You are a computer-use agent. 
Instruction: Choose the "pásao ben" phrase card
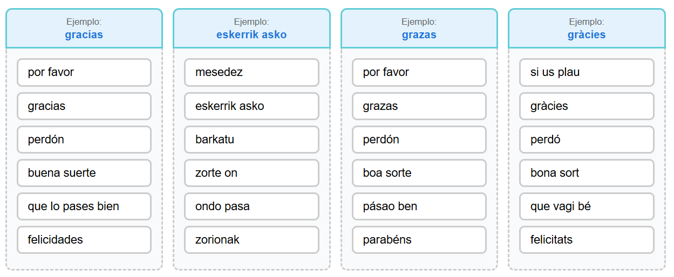coord(419,206)
